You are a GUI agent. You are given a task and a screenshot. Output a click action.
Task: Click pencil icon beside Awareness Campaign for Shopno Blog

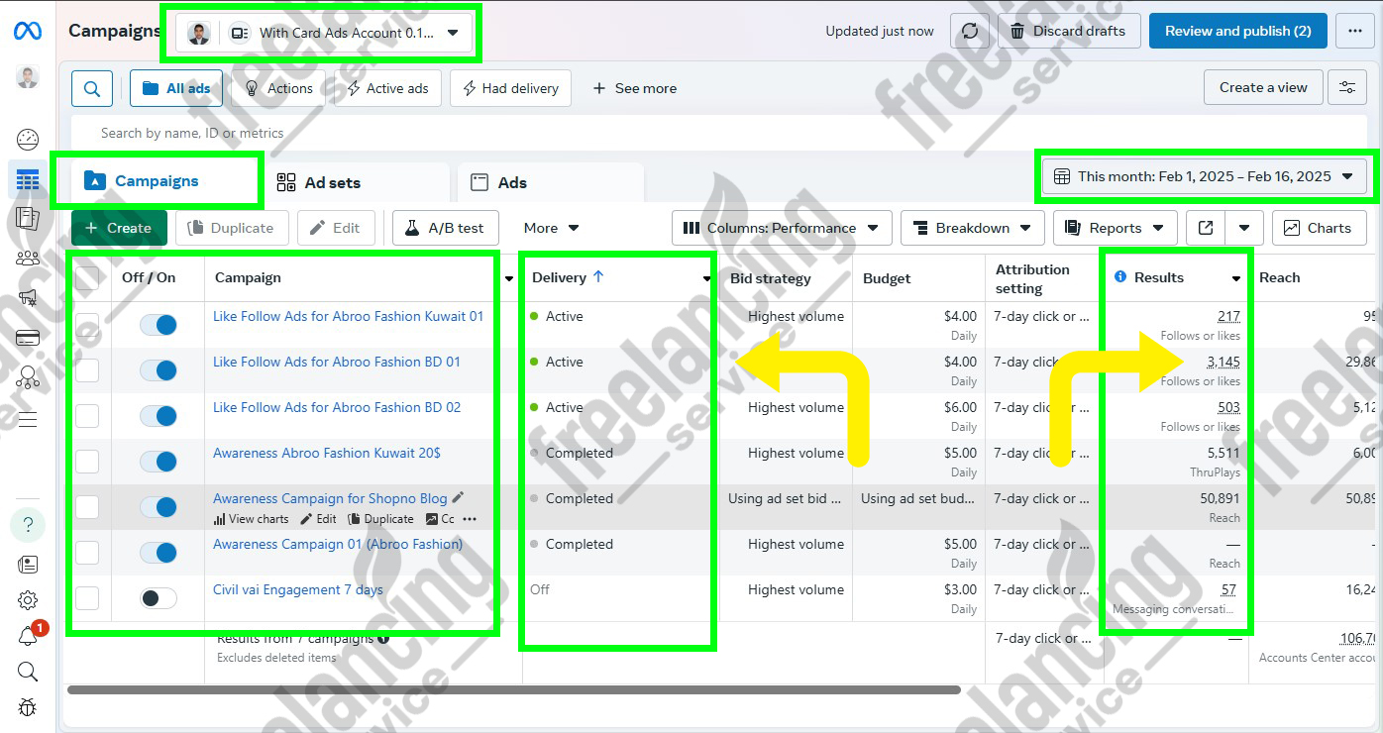click(x=458, y=498)
